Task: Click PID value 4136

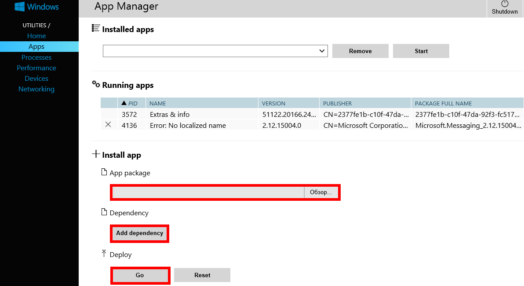Action: (x=129, y=125)
